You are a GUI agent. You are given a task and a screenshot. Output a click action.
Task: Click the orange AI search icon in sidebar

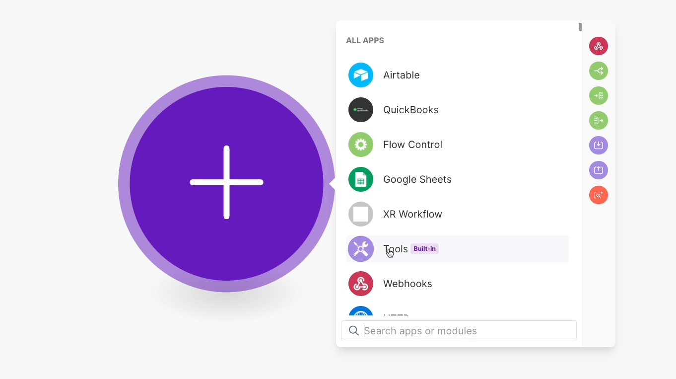click(x=599, y=195)
